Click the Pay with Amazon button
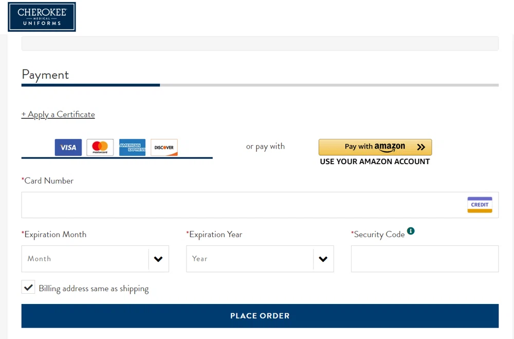Image resolution: width=514 pixels, height=339 pixels. click(x=375, y=147)
